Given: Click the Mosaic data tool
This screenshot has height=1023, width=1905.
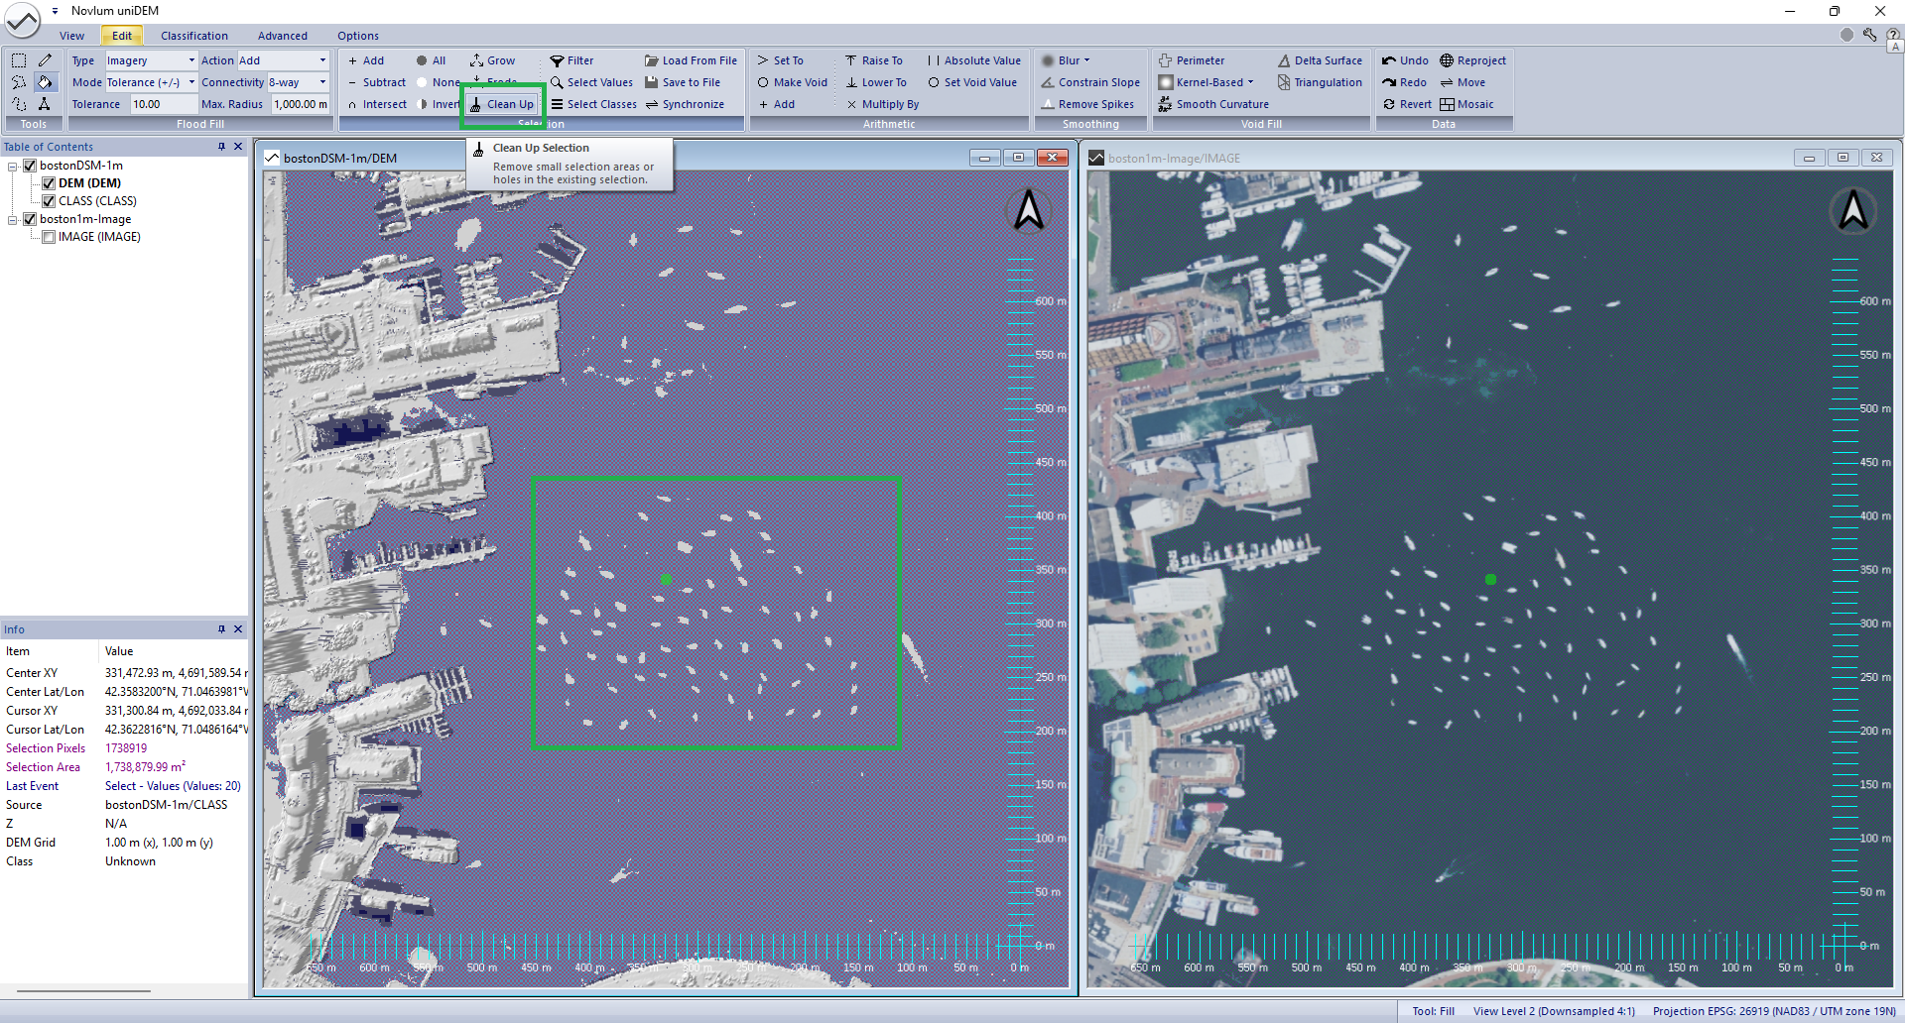Looking at the screenshot, I should (1466, 104).
